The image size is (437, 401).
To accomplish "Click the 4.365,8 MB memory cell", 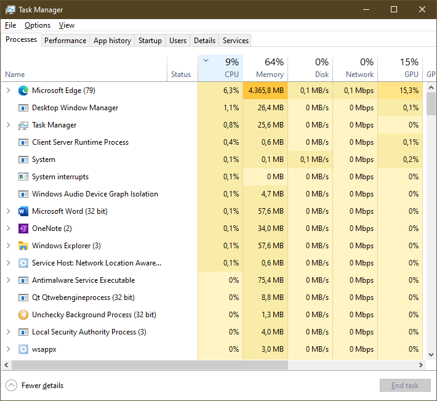I will [265, 91].
